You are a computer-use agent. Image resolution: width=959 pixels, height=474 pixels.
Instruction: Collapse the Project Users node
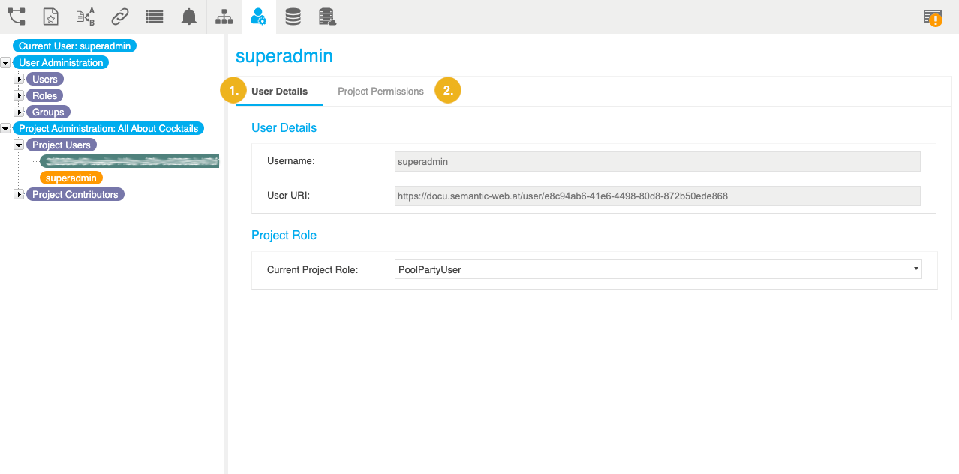[18, 145]
